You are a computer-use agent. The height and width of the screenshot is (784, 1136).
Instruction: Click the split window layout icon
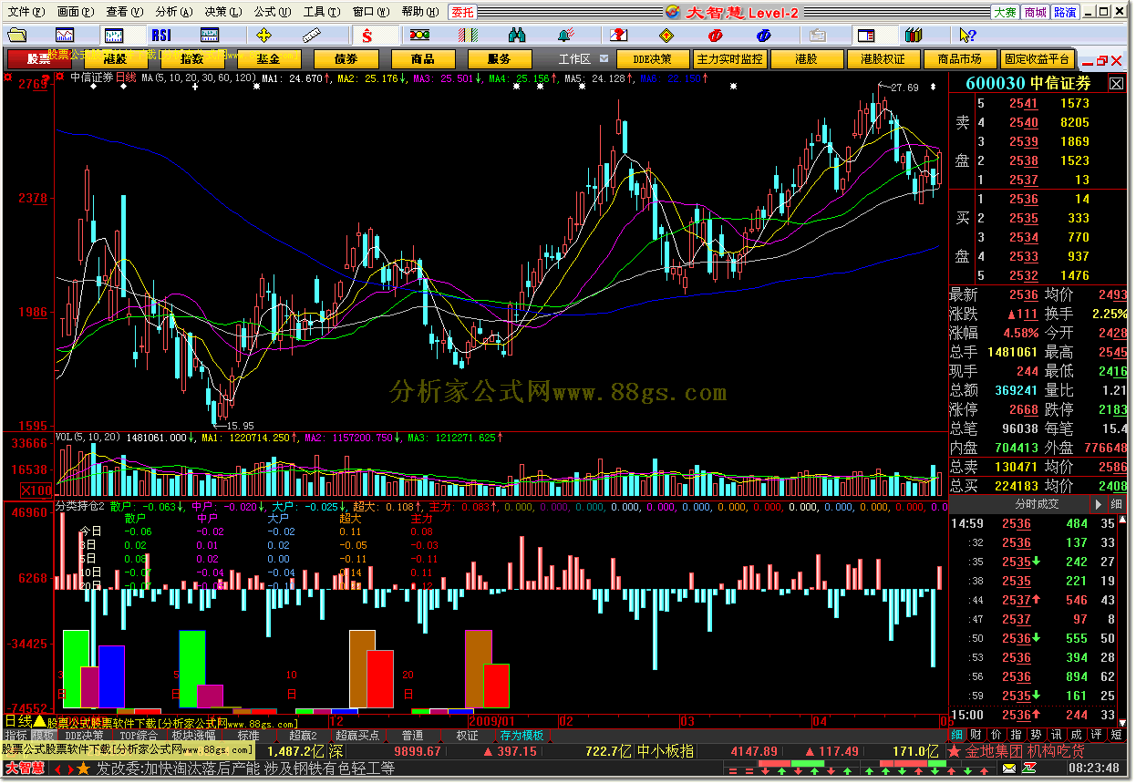865,36
